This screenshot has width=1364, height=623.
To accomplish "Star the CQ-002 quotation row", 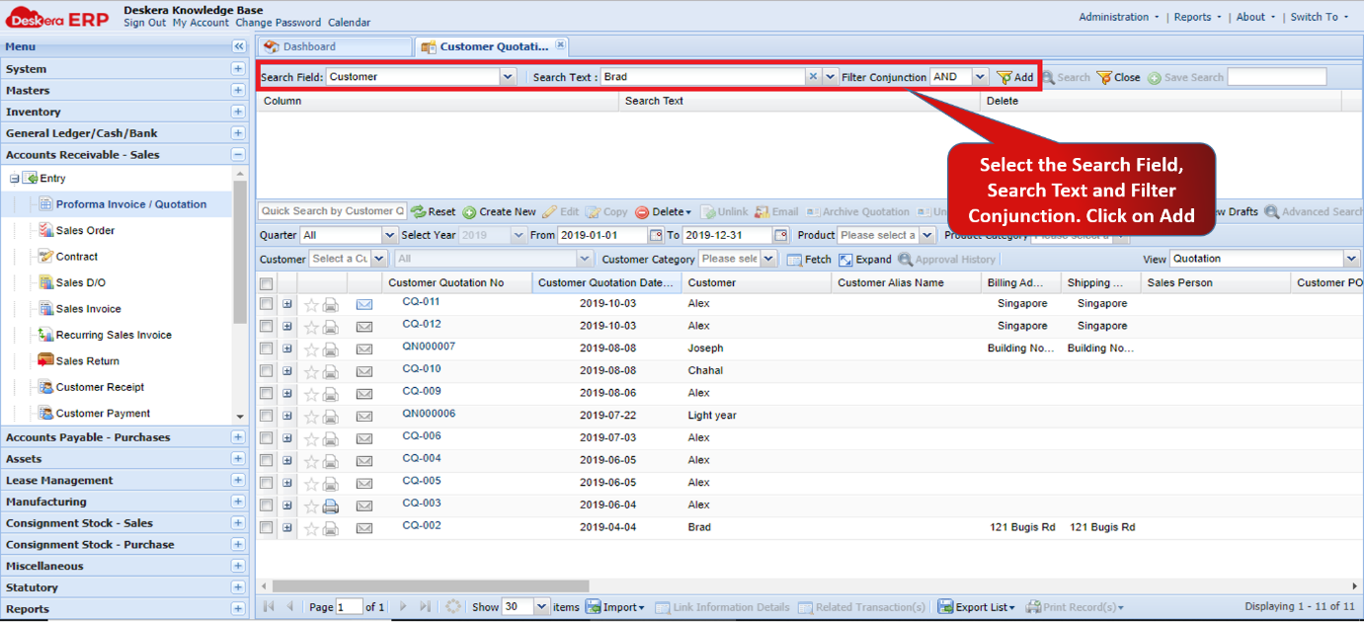I will [x=311, y=528].
